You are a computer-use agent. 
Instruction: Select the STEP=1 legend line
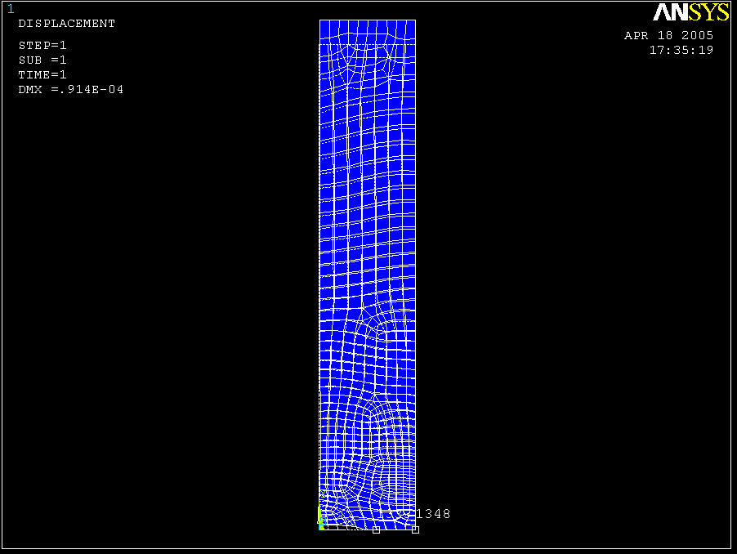(42, 46)
